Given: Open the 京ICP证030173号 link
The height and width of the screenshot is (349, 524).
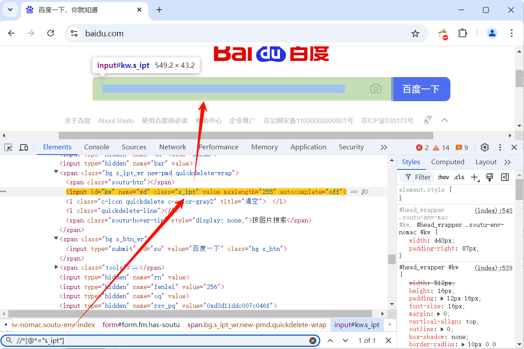Looking at the screenshot, I should tap(387, 120).
